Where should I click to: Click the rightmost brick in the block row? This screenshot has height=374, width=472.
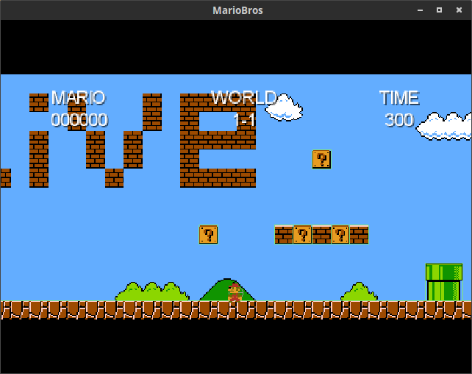pyautogui.click(x=359, y=234)
